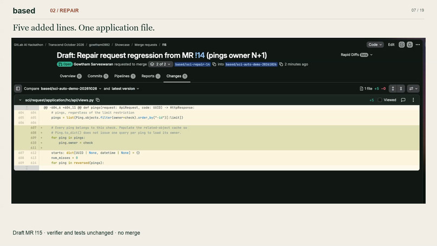The image size is (437, 246).
Task: Expand diff lines above line 604
Action: pos(27,108)
